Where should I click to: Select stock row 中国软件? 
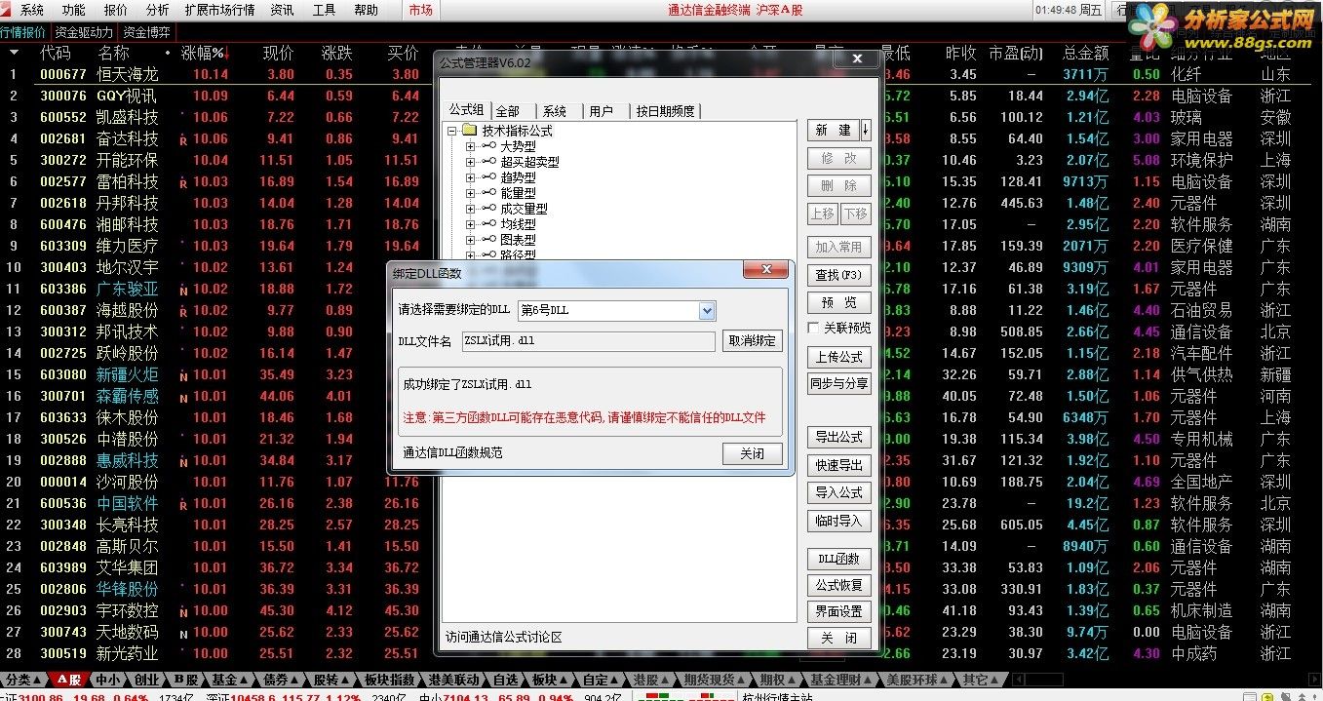click(127, 503)
